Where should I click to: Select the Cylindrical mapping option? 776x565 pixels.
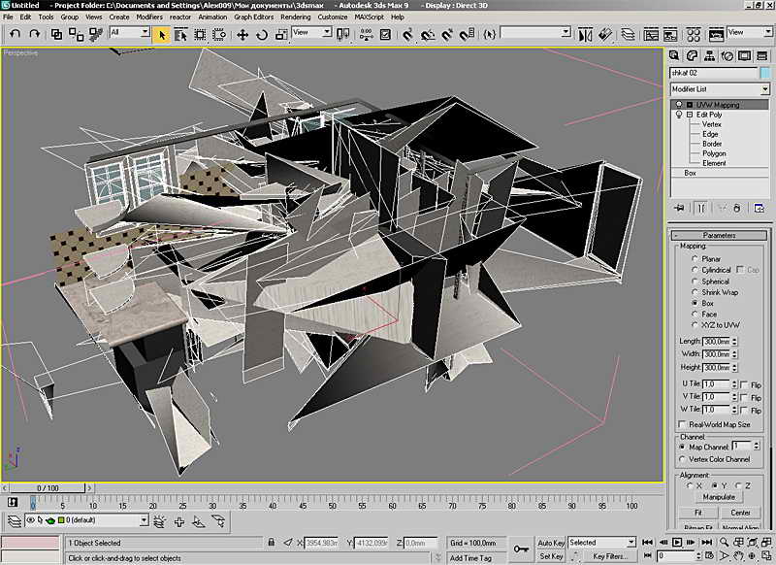tap(694, 270)
